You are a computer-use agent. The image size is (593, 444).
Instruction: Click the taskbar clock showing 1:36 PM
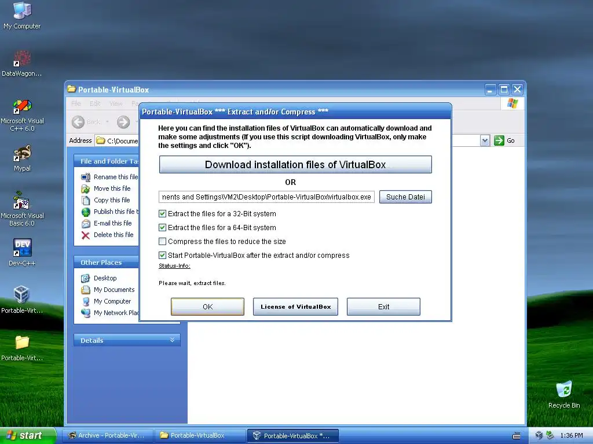click(572, 436)
